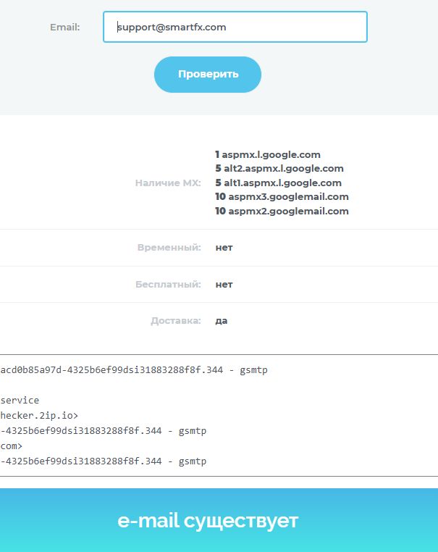The height and width of the screenshot is (552, 438).
Task: Click log line starting with acd0b85a97d
Action: point(134,370)
